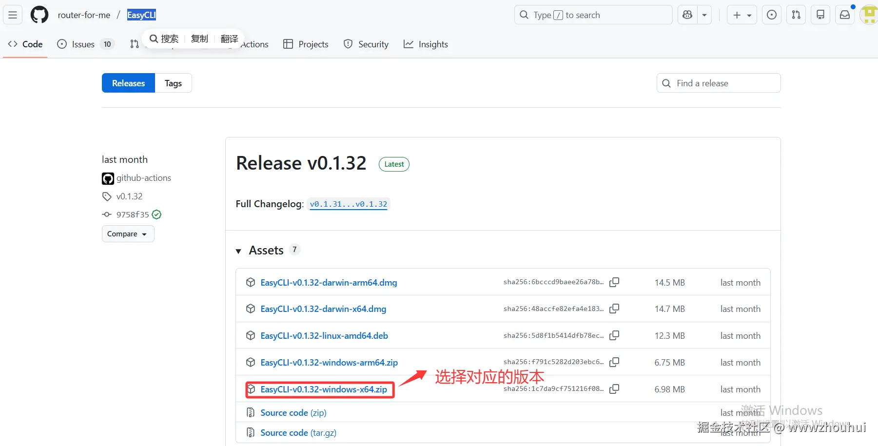Copy the sha256 for windows-x64.zip
This screenshot has width=878, height=446.
point(614,389)
